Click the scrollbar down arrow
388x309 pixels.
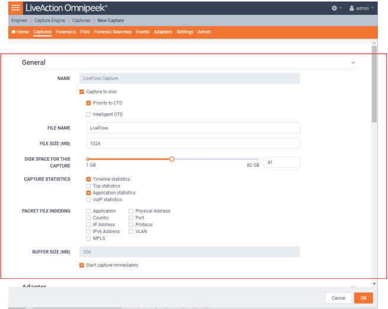pos(374,283)
